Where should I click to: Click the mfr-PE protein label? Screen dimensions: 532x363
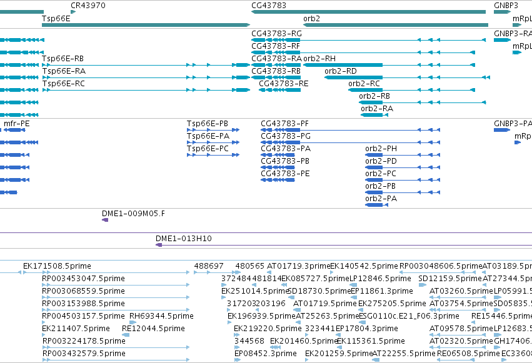click(17, 124)
